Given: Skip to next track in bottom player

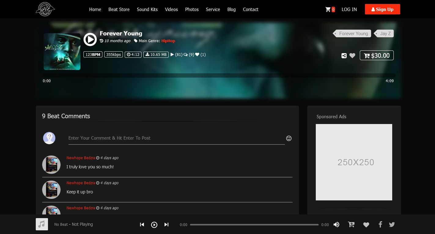Looking at the screenshot, I should coord(166,225).
